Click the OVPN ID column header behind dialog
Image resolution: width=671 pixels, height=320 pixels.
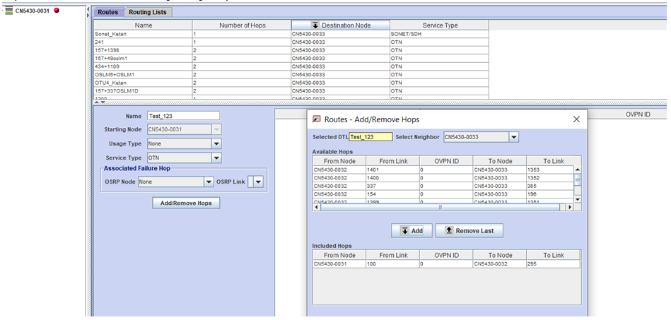(x=638, y=114)
